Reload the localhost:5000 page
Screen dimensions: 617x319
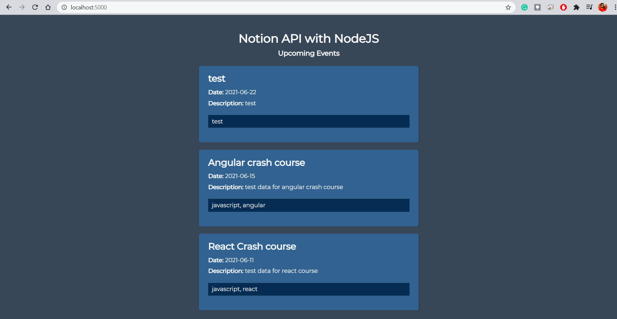35,7
